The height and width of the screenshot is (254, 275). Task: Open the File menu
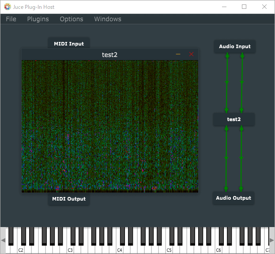11,19
